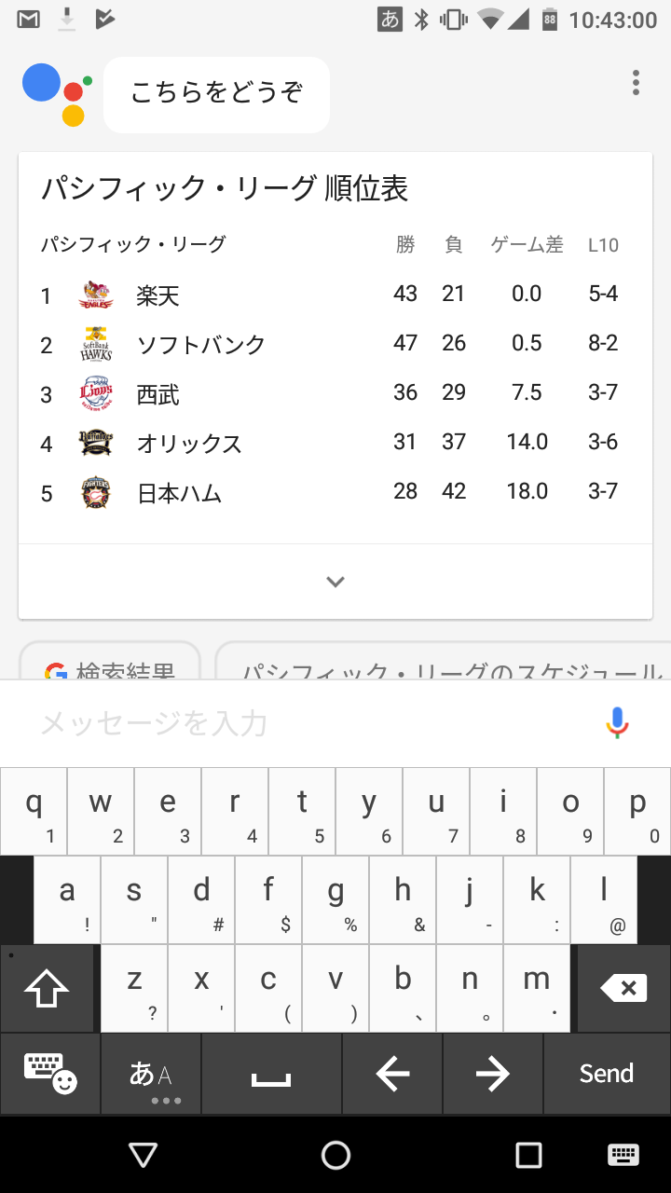Tap the microphone voice input icon
Screen dimensions: 671x1193
(617, 722)
